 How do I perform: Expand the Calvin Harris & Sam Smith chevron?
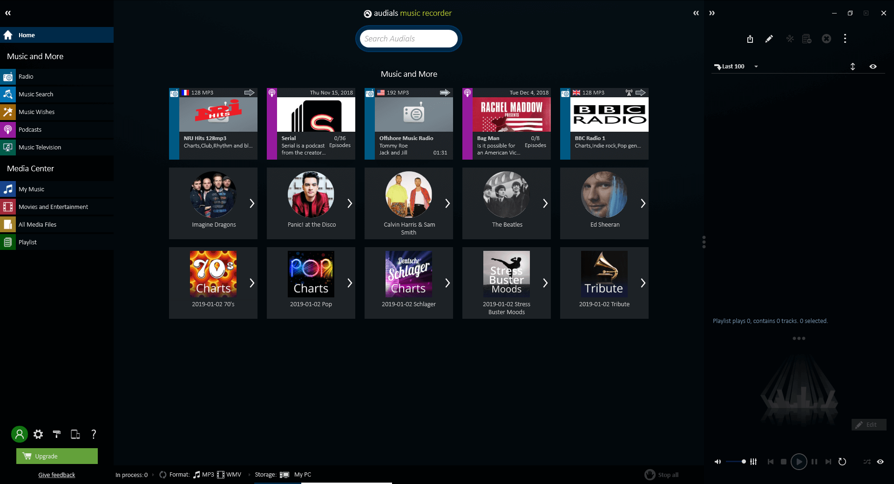point(447,203)
